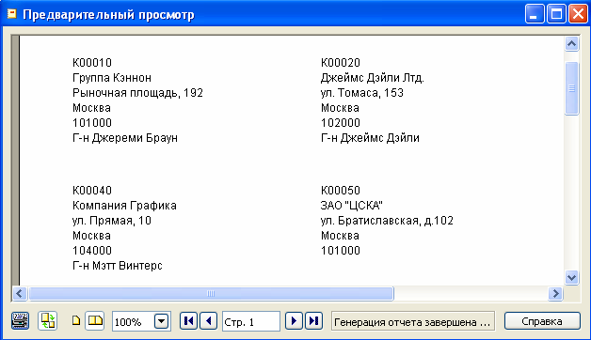
Task: Click vertical scrollbar down arrow
Action: (x=572, y=278)
